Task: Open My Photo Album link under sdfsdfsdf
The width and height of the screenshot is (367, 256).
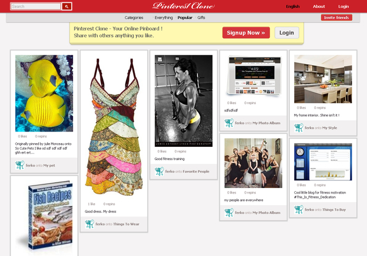Action: pos(266,123)
